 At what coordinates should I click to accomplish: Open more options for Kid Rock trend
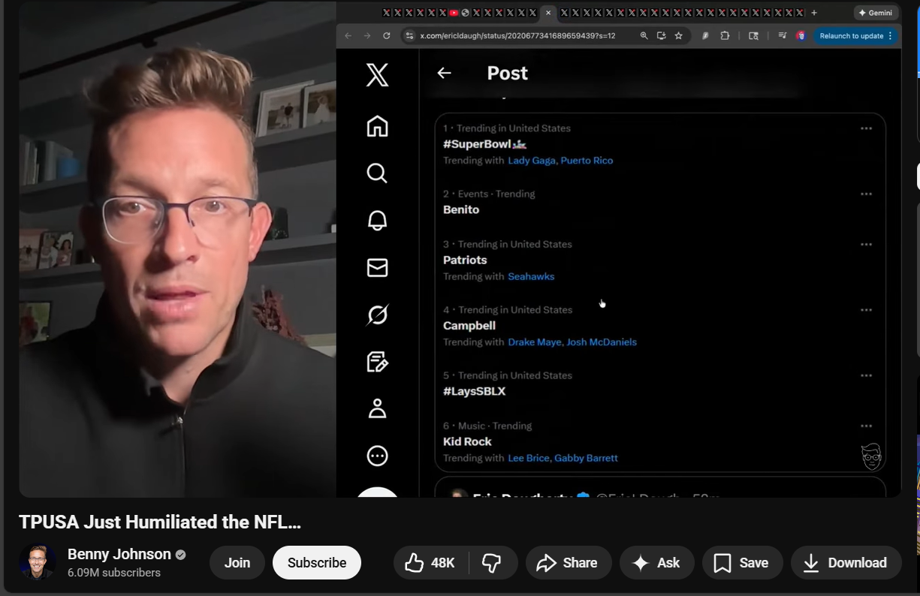click(866, 426)
